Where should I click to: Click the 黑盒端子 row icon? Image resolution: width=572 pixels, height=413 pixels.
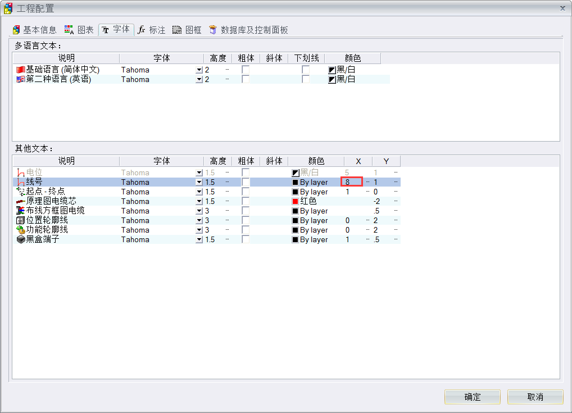point(21,239)
